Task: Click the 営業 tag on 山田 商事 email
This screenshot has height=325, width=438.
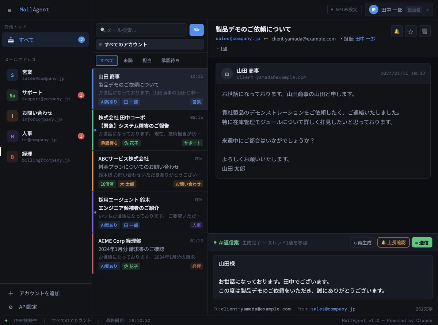Action: (197, 102)
